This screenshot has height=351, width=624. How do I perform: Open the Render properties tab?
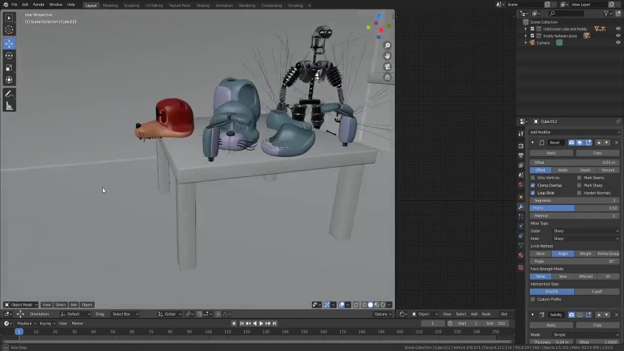click(x=521, y=145)
